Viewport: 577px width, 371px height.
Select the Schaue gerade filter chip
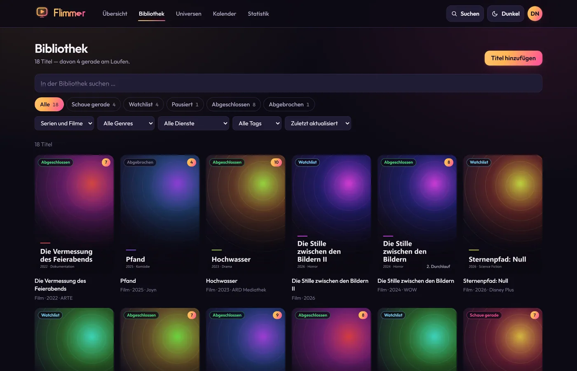pos(94,104)
